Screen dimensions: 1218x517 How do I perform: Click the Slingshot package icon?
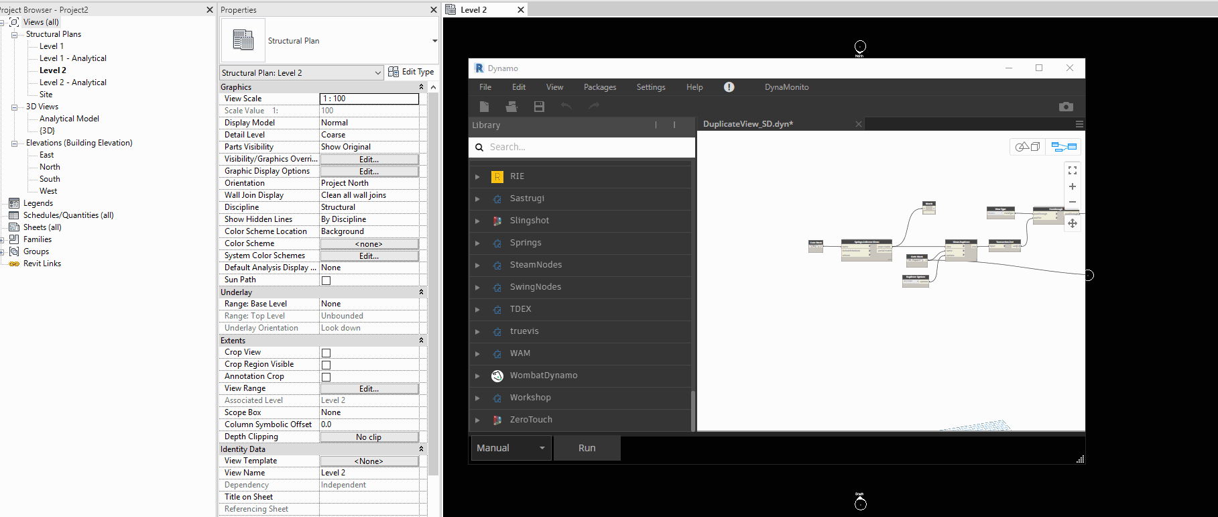click(497, 221)
